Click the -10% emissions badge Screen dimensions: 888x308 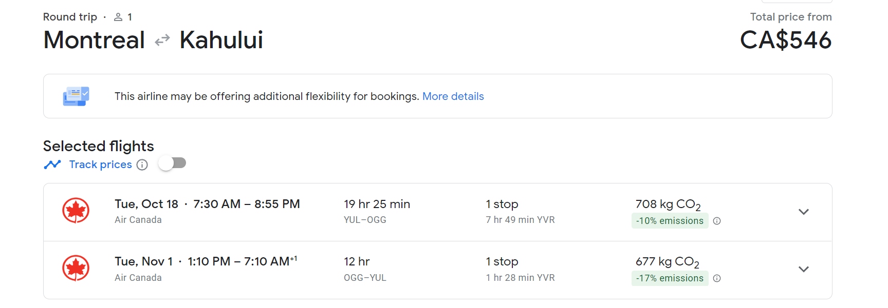(669, 221)
